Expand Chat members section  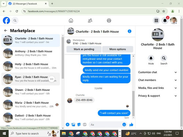157,80
